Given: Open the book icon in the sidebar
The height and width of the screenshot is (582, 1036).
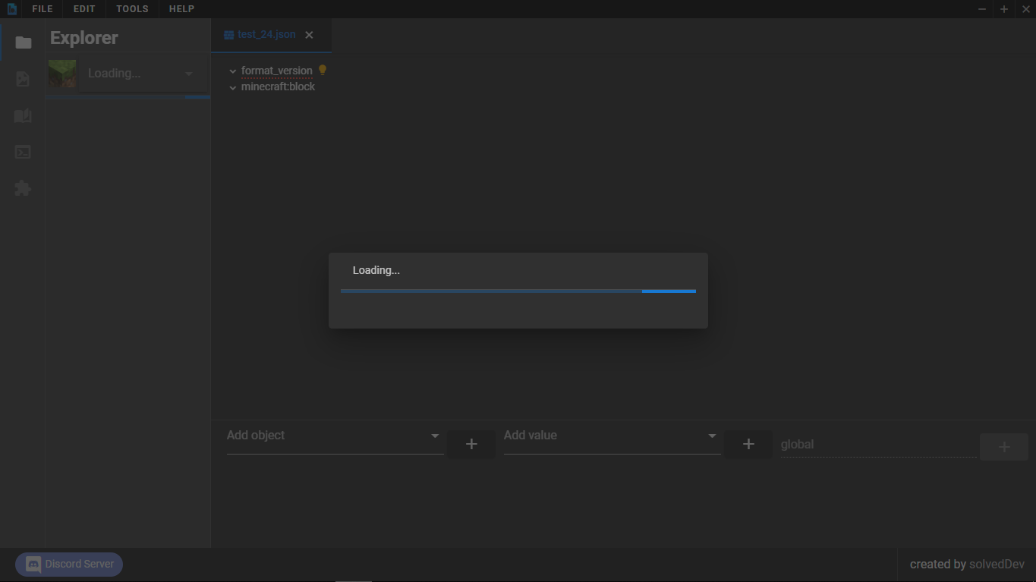Looking at the screenshot, I should click(23, 115).
